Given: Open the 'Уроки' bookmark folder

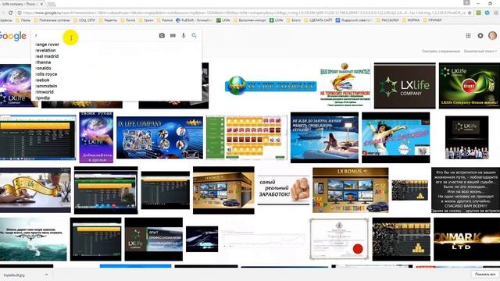Looking at the screenshot, I should [x=146, y=20].
